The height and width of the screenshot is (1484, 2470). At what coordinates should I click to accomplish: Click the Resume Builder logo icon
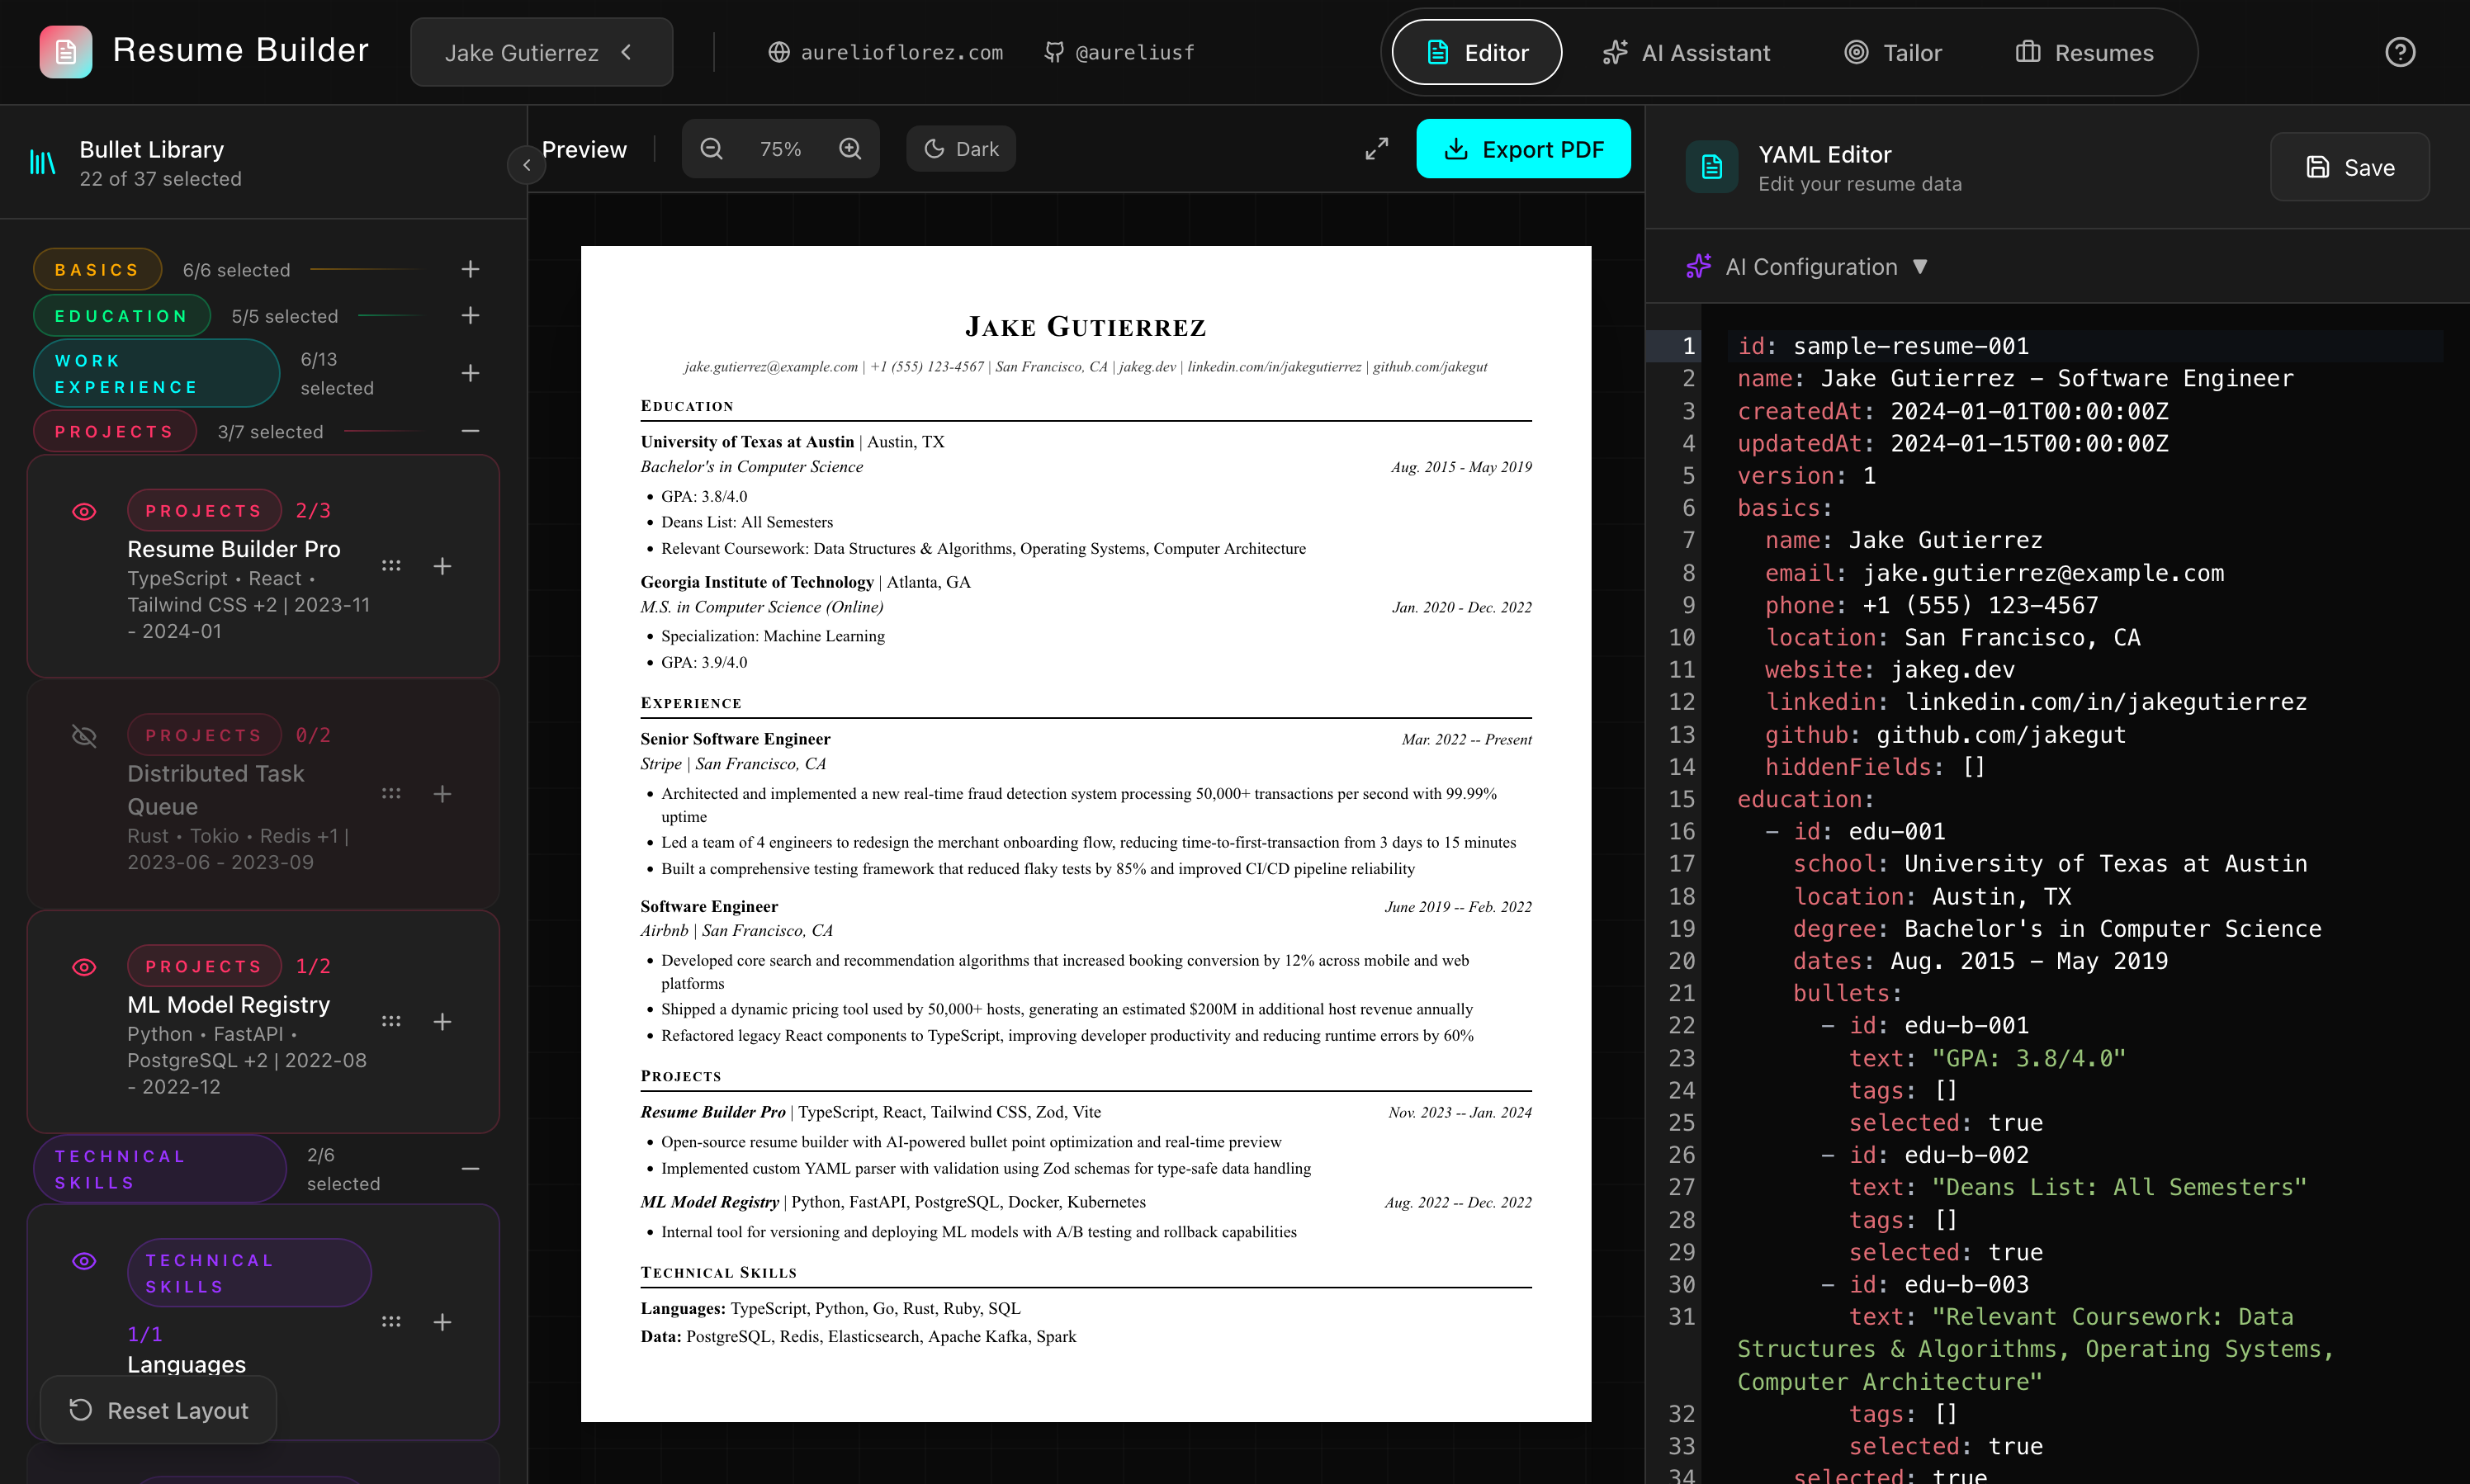coord(66,52)
